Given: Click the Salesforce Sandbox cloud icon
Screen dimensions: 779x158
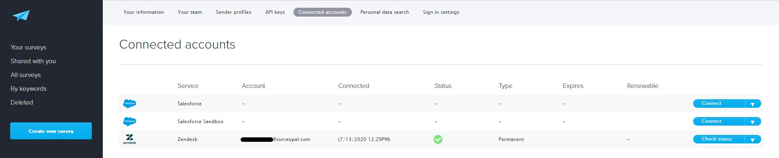Looking at the screenshot, I should (x=130, y=122).
